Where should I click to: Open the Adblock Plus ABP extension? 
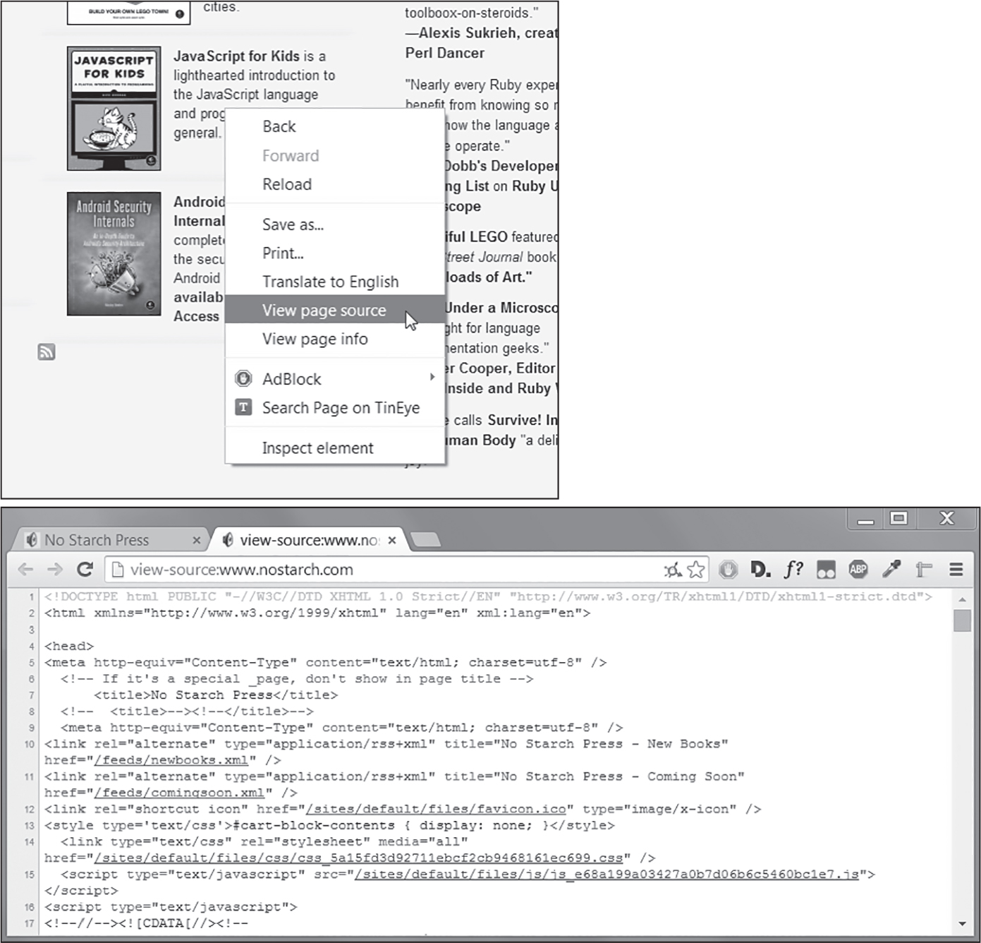pos(858,570)
